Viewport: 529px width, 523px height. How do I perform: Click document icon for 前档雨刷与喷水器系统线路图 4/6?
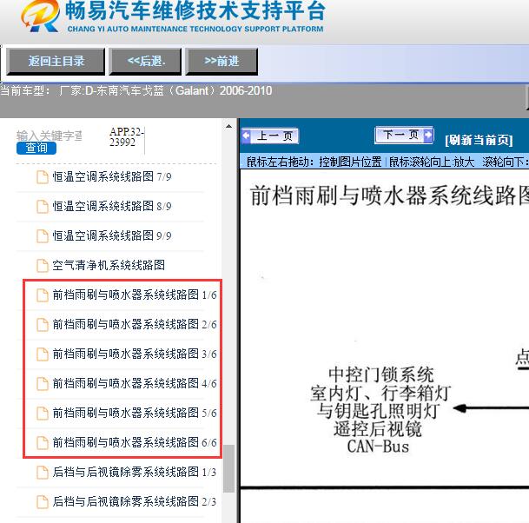(43, 384)
